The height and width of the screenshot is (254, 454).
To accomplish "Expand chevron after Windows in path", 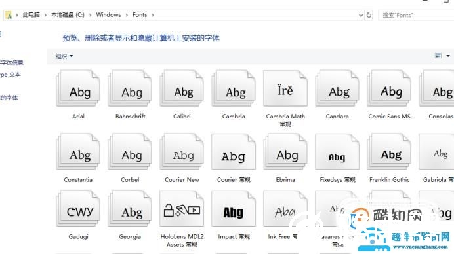I will (127, 15).
